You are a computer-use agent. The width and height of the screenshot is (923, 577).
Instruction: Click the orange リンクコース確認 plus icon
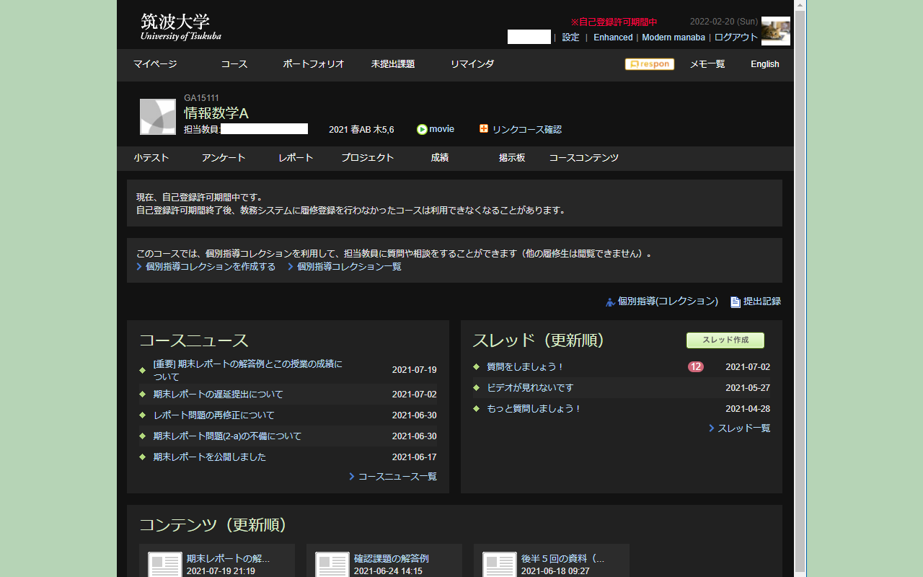tap(483, 129)
